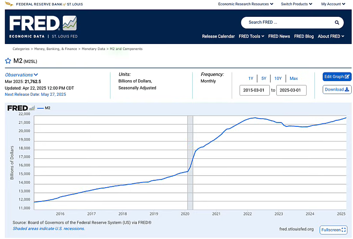353x239 pixels.
Task: Click the Download button
Action: [337, 89]
